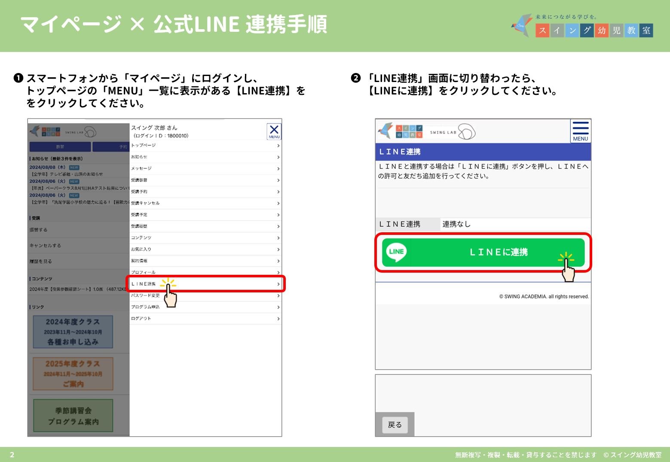This screenshot has width=670, height=462.
Task: Choose LINE連携 in the menu list
Action: (x=205, y=284)
